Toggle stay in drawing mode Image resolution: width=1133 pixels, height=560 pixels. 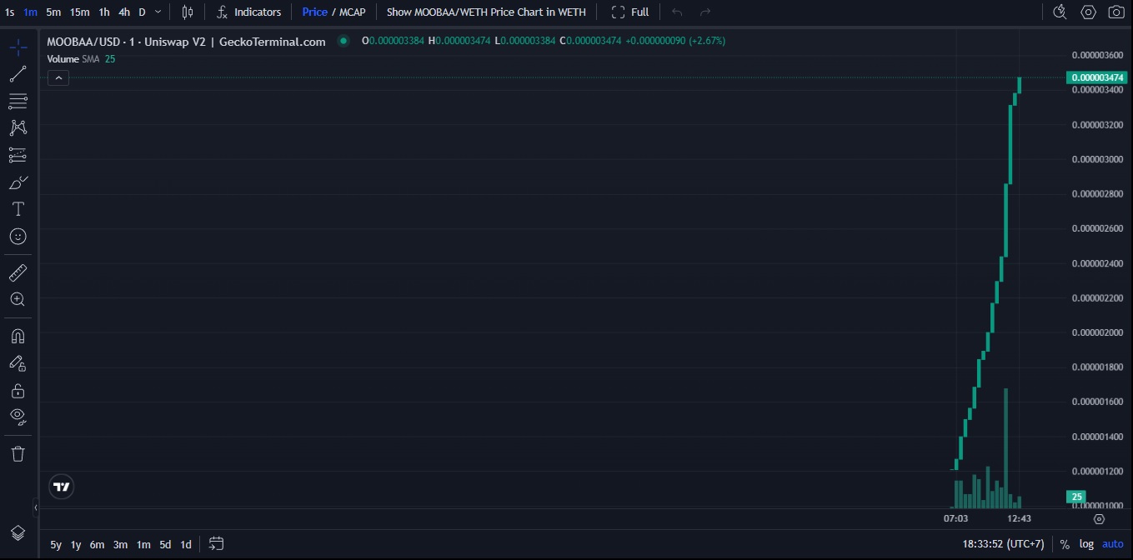point(18,363)
